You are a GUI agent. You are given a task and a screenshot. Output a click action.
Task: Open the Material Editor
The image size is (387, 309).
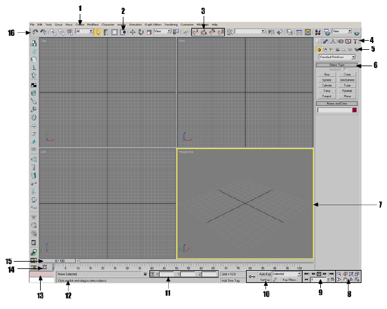coord(318,32)
